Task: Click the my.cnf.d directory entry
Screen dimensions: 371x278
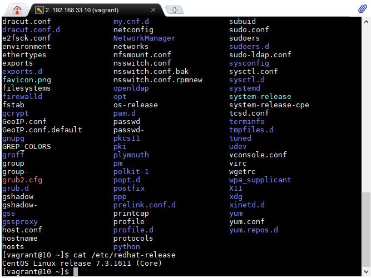Action: (x=131, y=22)
